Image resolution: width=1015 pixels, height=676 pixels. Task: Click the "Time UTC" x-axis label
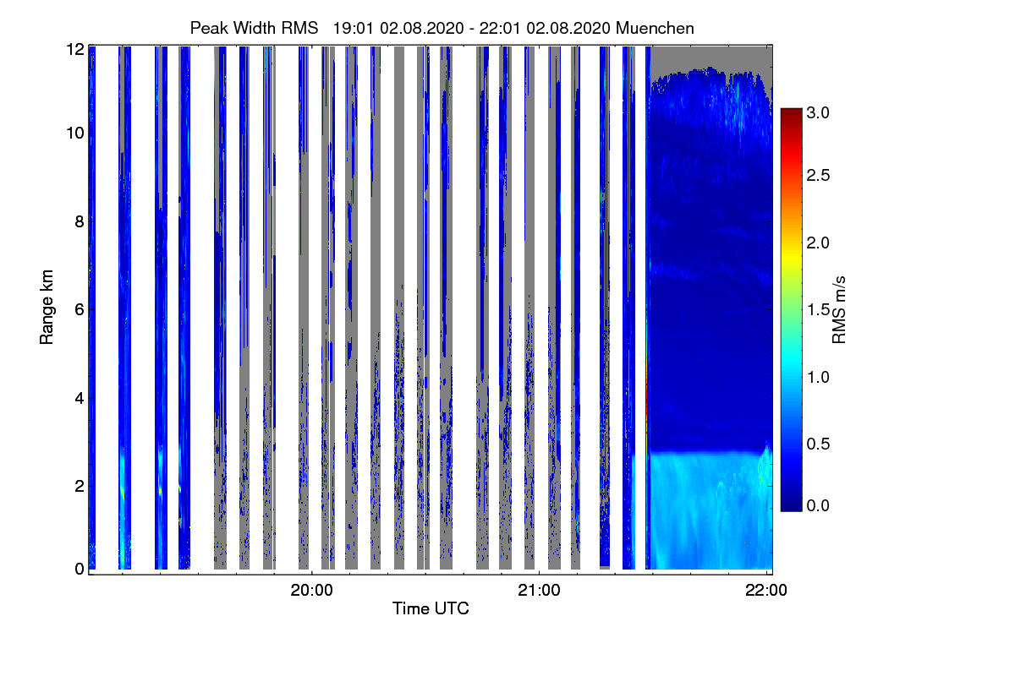pos(431,608)
